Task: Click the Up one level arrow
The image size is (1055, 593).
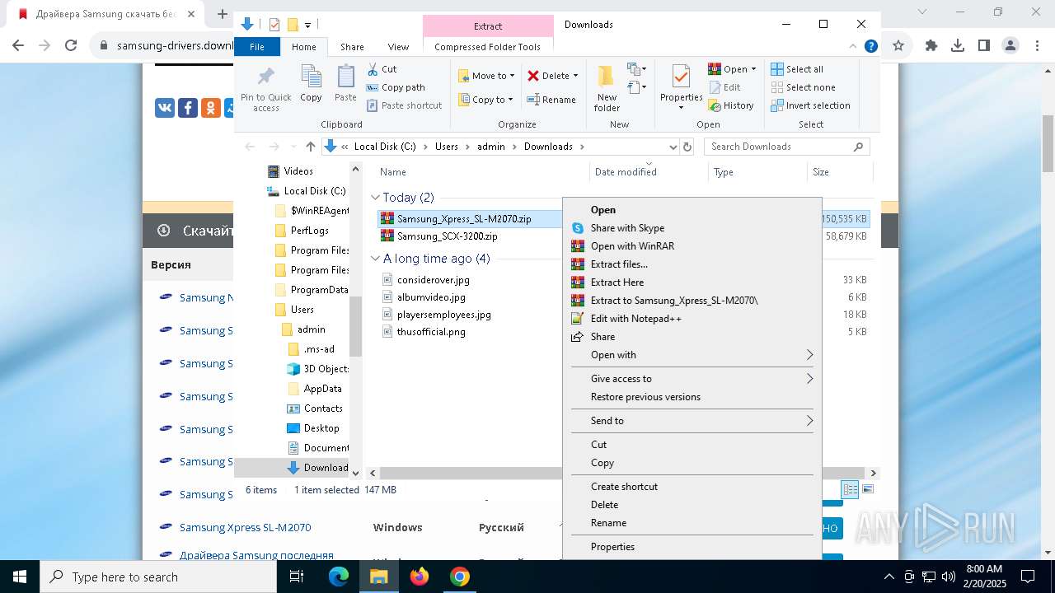Action: [310, 147]
